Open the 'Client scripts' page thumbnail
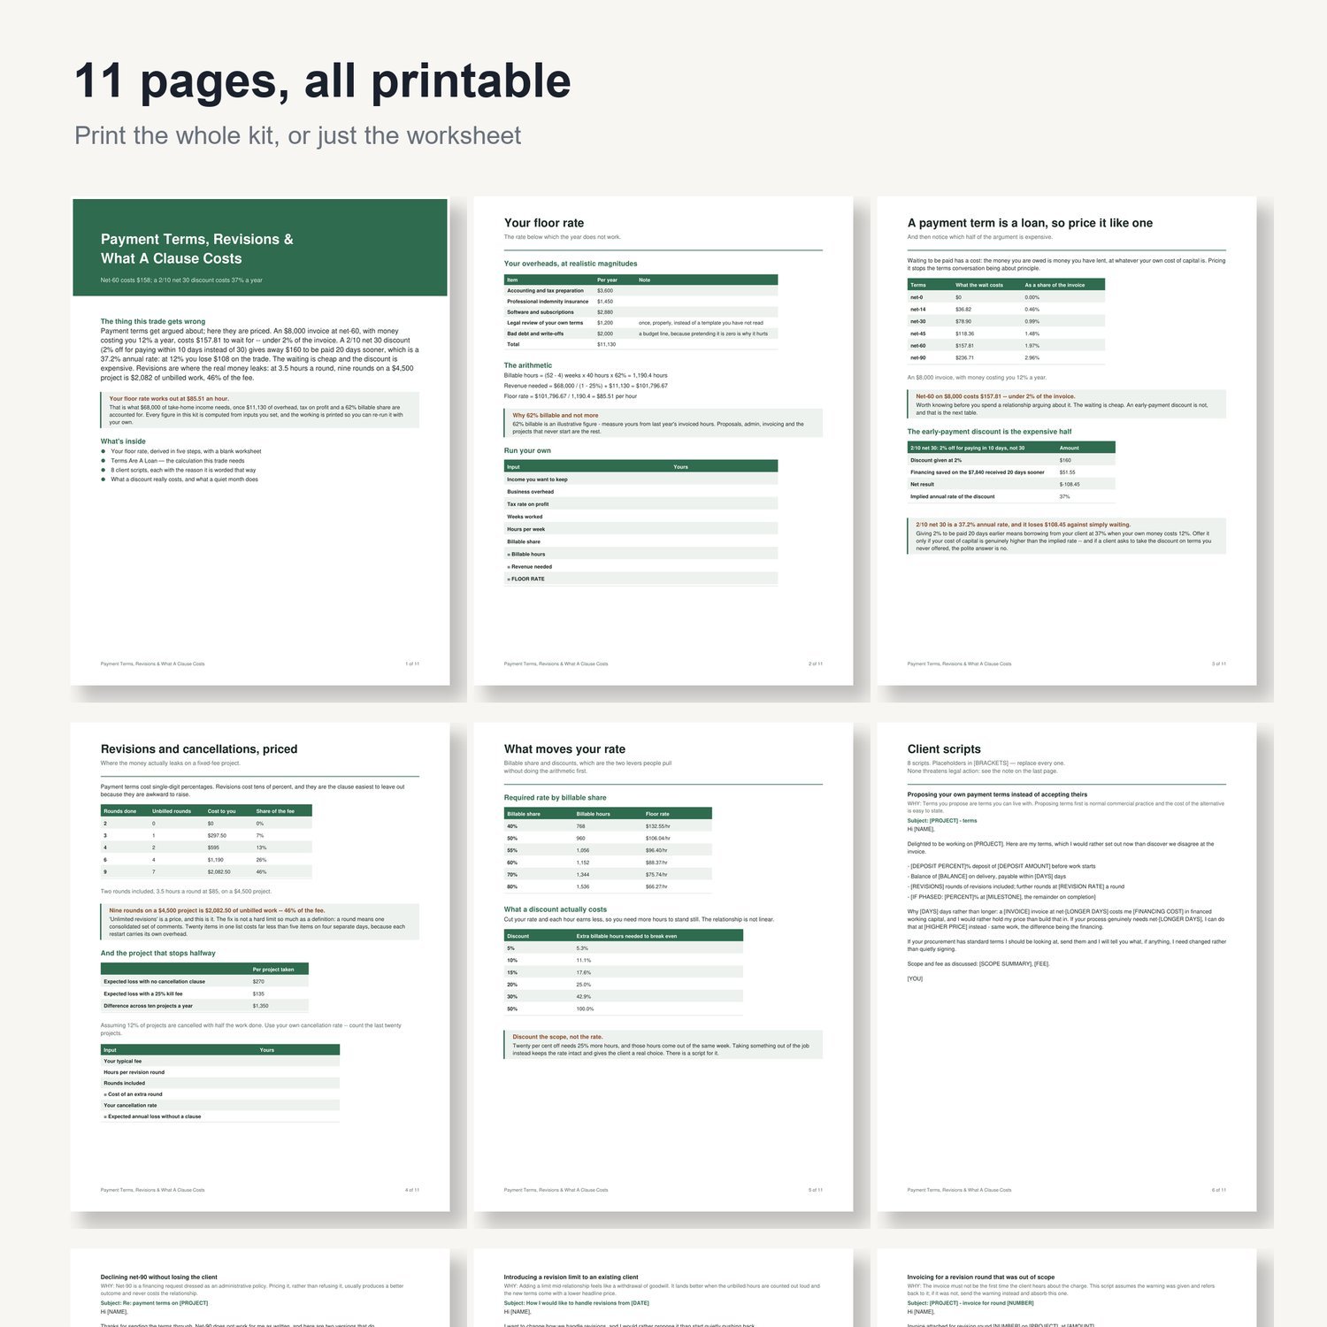This screenshot has width=1327, height=1327. 1067,967
